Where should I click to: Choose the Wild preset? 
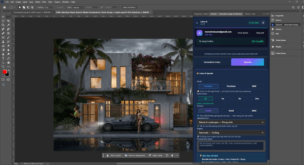(x=254, y=111)
